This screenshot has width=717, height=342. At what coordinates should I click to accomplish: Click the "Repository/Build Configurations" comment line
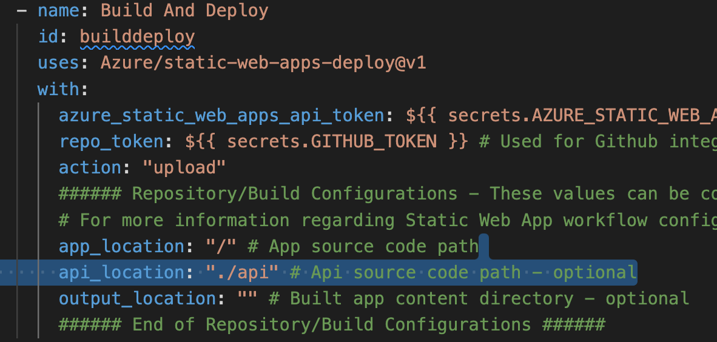tap(294, 193)
